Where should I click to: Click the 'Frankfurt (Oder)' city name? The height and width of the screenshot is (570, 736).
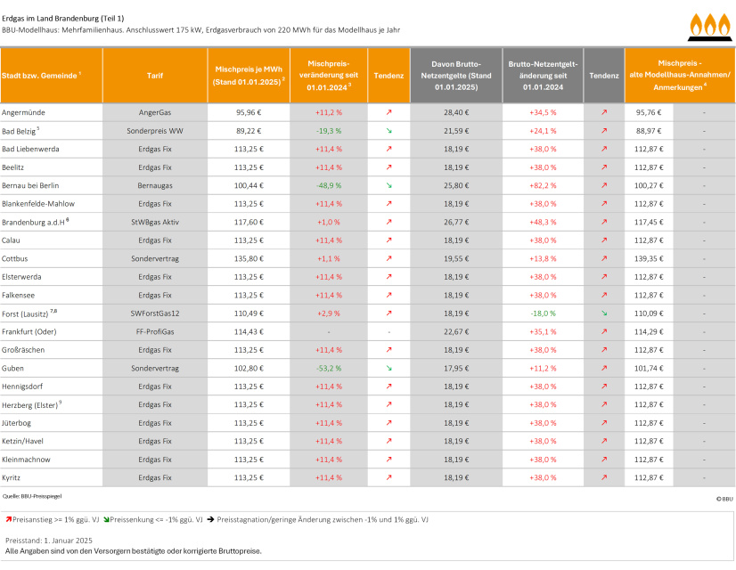pos(29,331)
